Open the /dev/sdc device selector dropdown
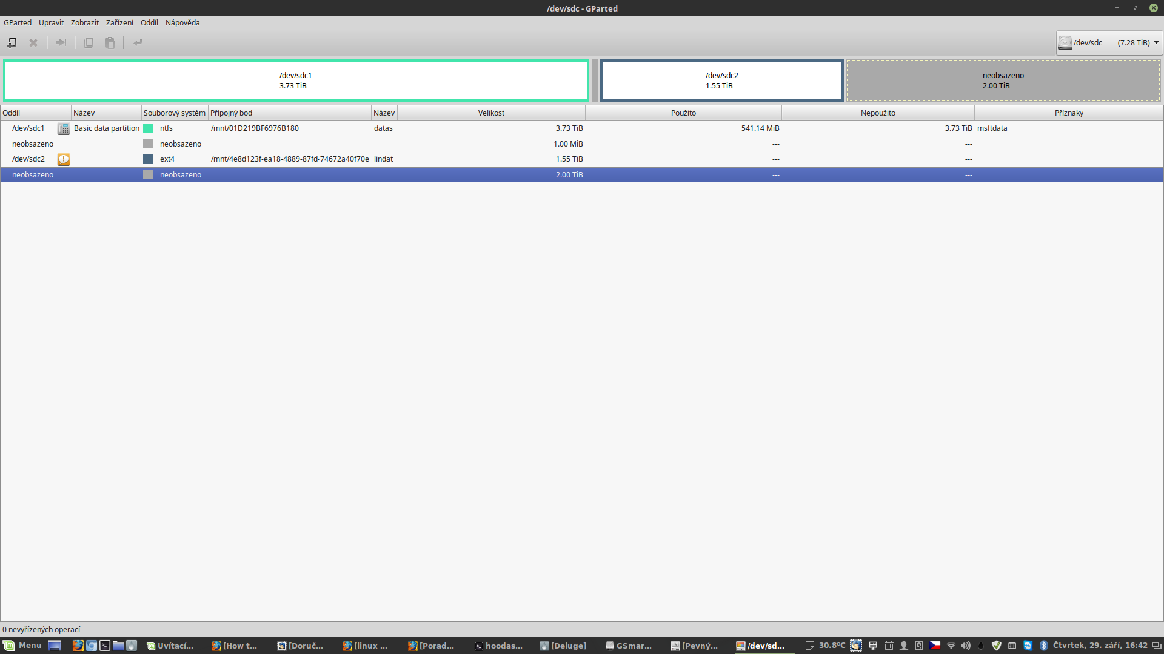This screenshot has height=654, width=1164. click(x=1109, y=42)
